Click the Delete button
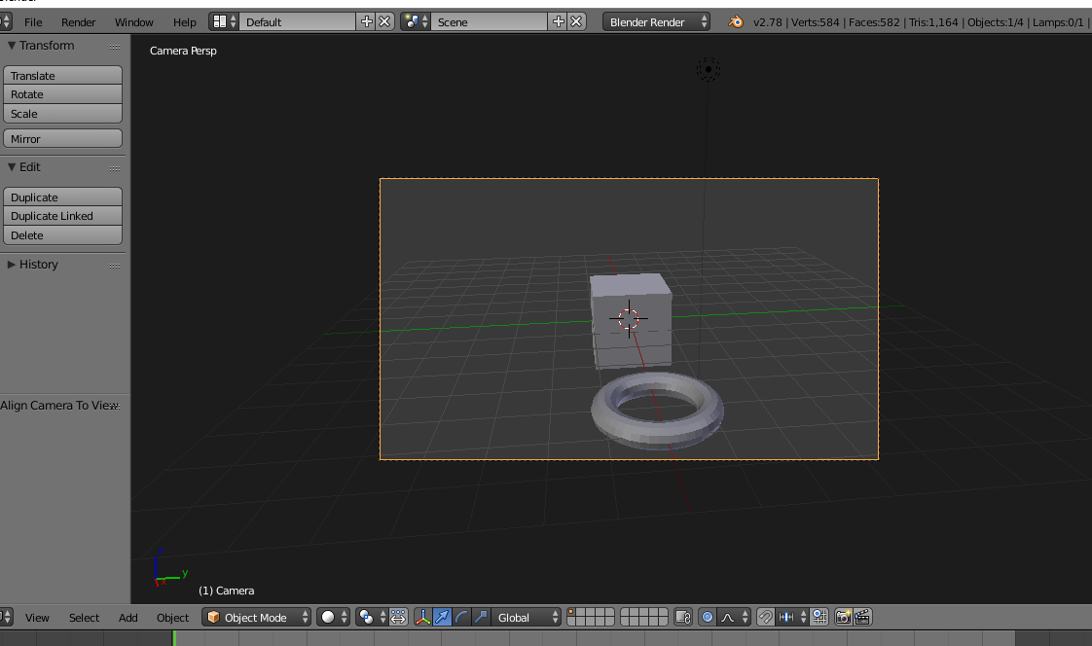The width and height of the screenshot is (1092, 646). click(62, 235)
